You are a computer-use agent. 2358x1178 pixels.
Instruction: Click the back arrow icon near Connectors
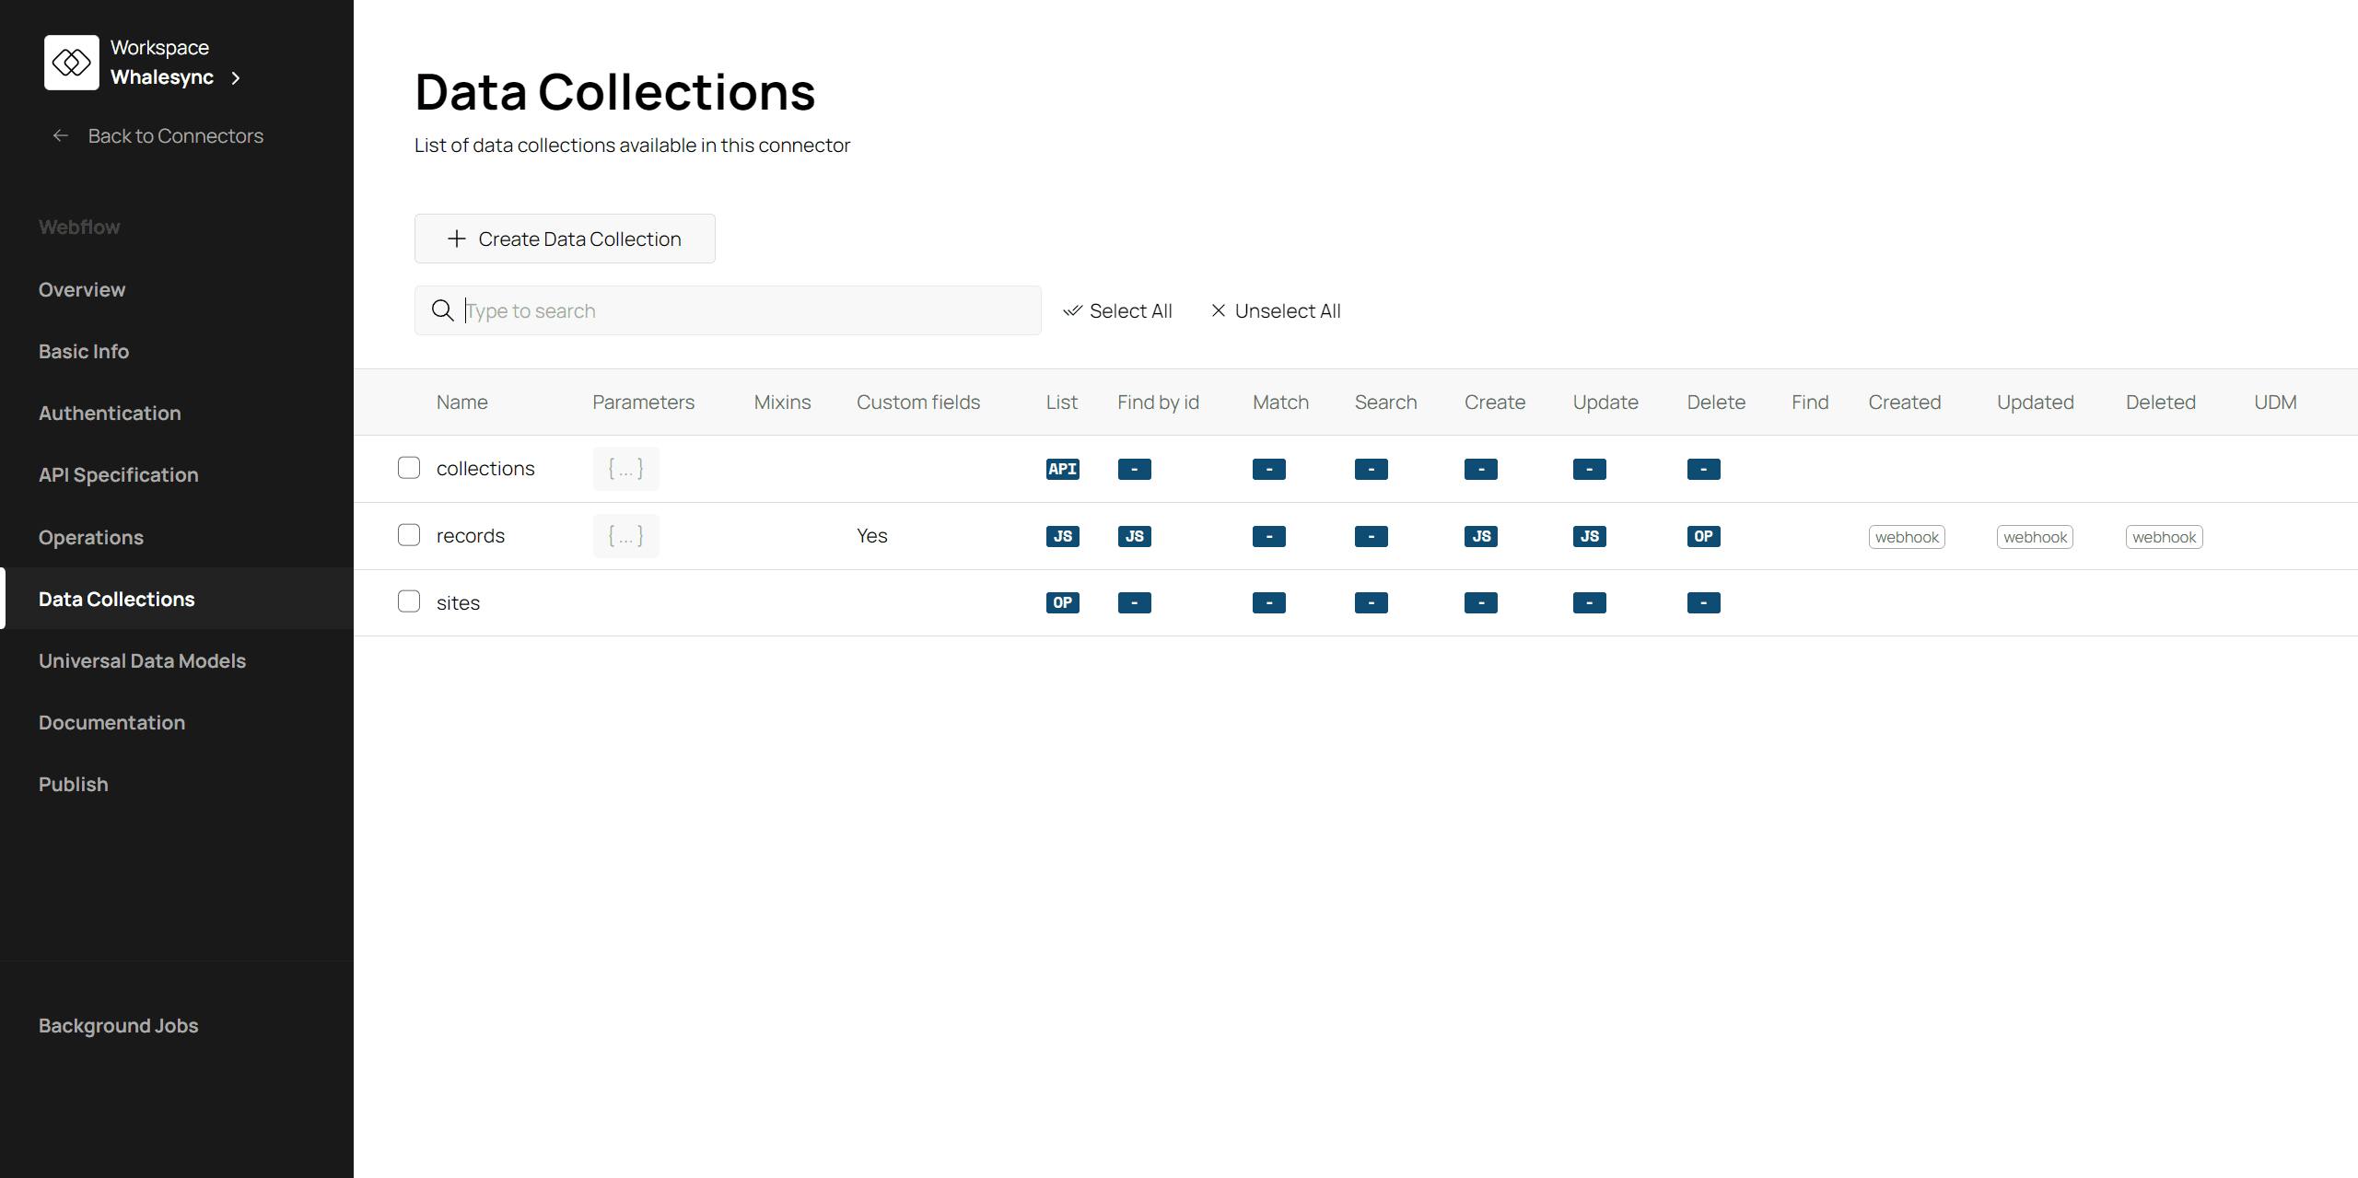(x=61, y=136)
